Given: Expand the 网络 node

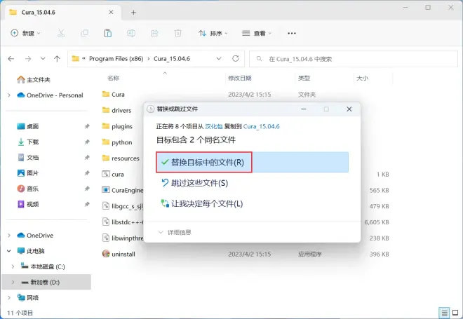Looking at the screenshot, I should click(9, 297).
